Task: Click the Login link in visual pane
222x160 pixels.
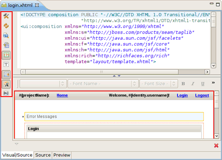Action: [x=182, y=95]
